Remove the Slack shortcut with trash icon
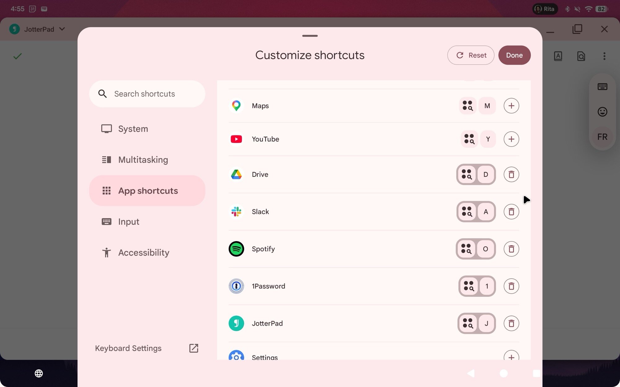 click(511, 212)
